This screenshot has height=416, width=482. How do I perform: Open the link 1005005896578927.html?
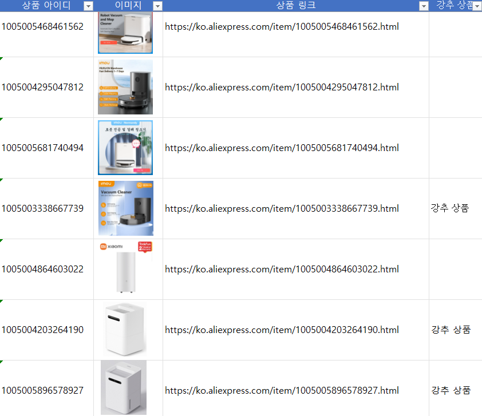[x=281, y=390]
